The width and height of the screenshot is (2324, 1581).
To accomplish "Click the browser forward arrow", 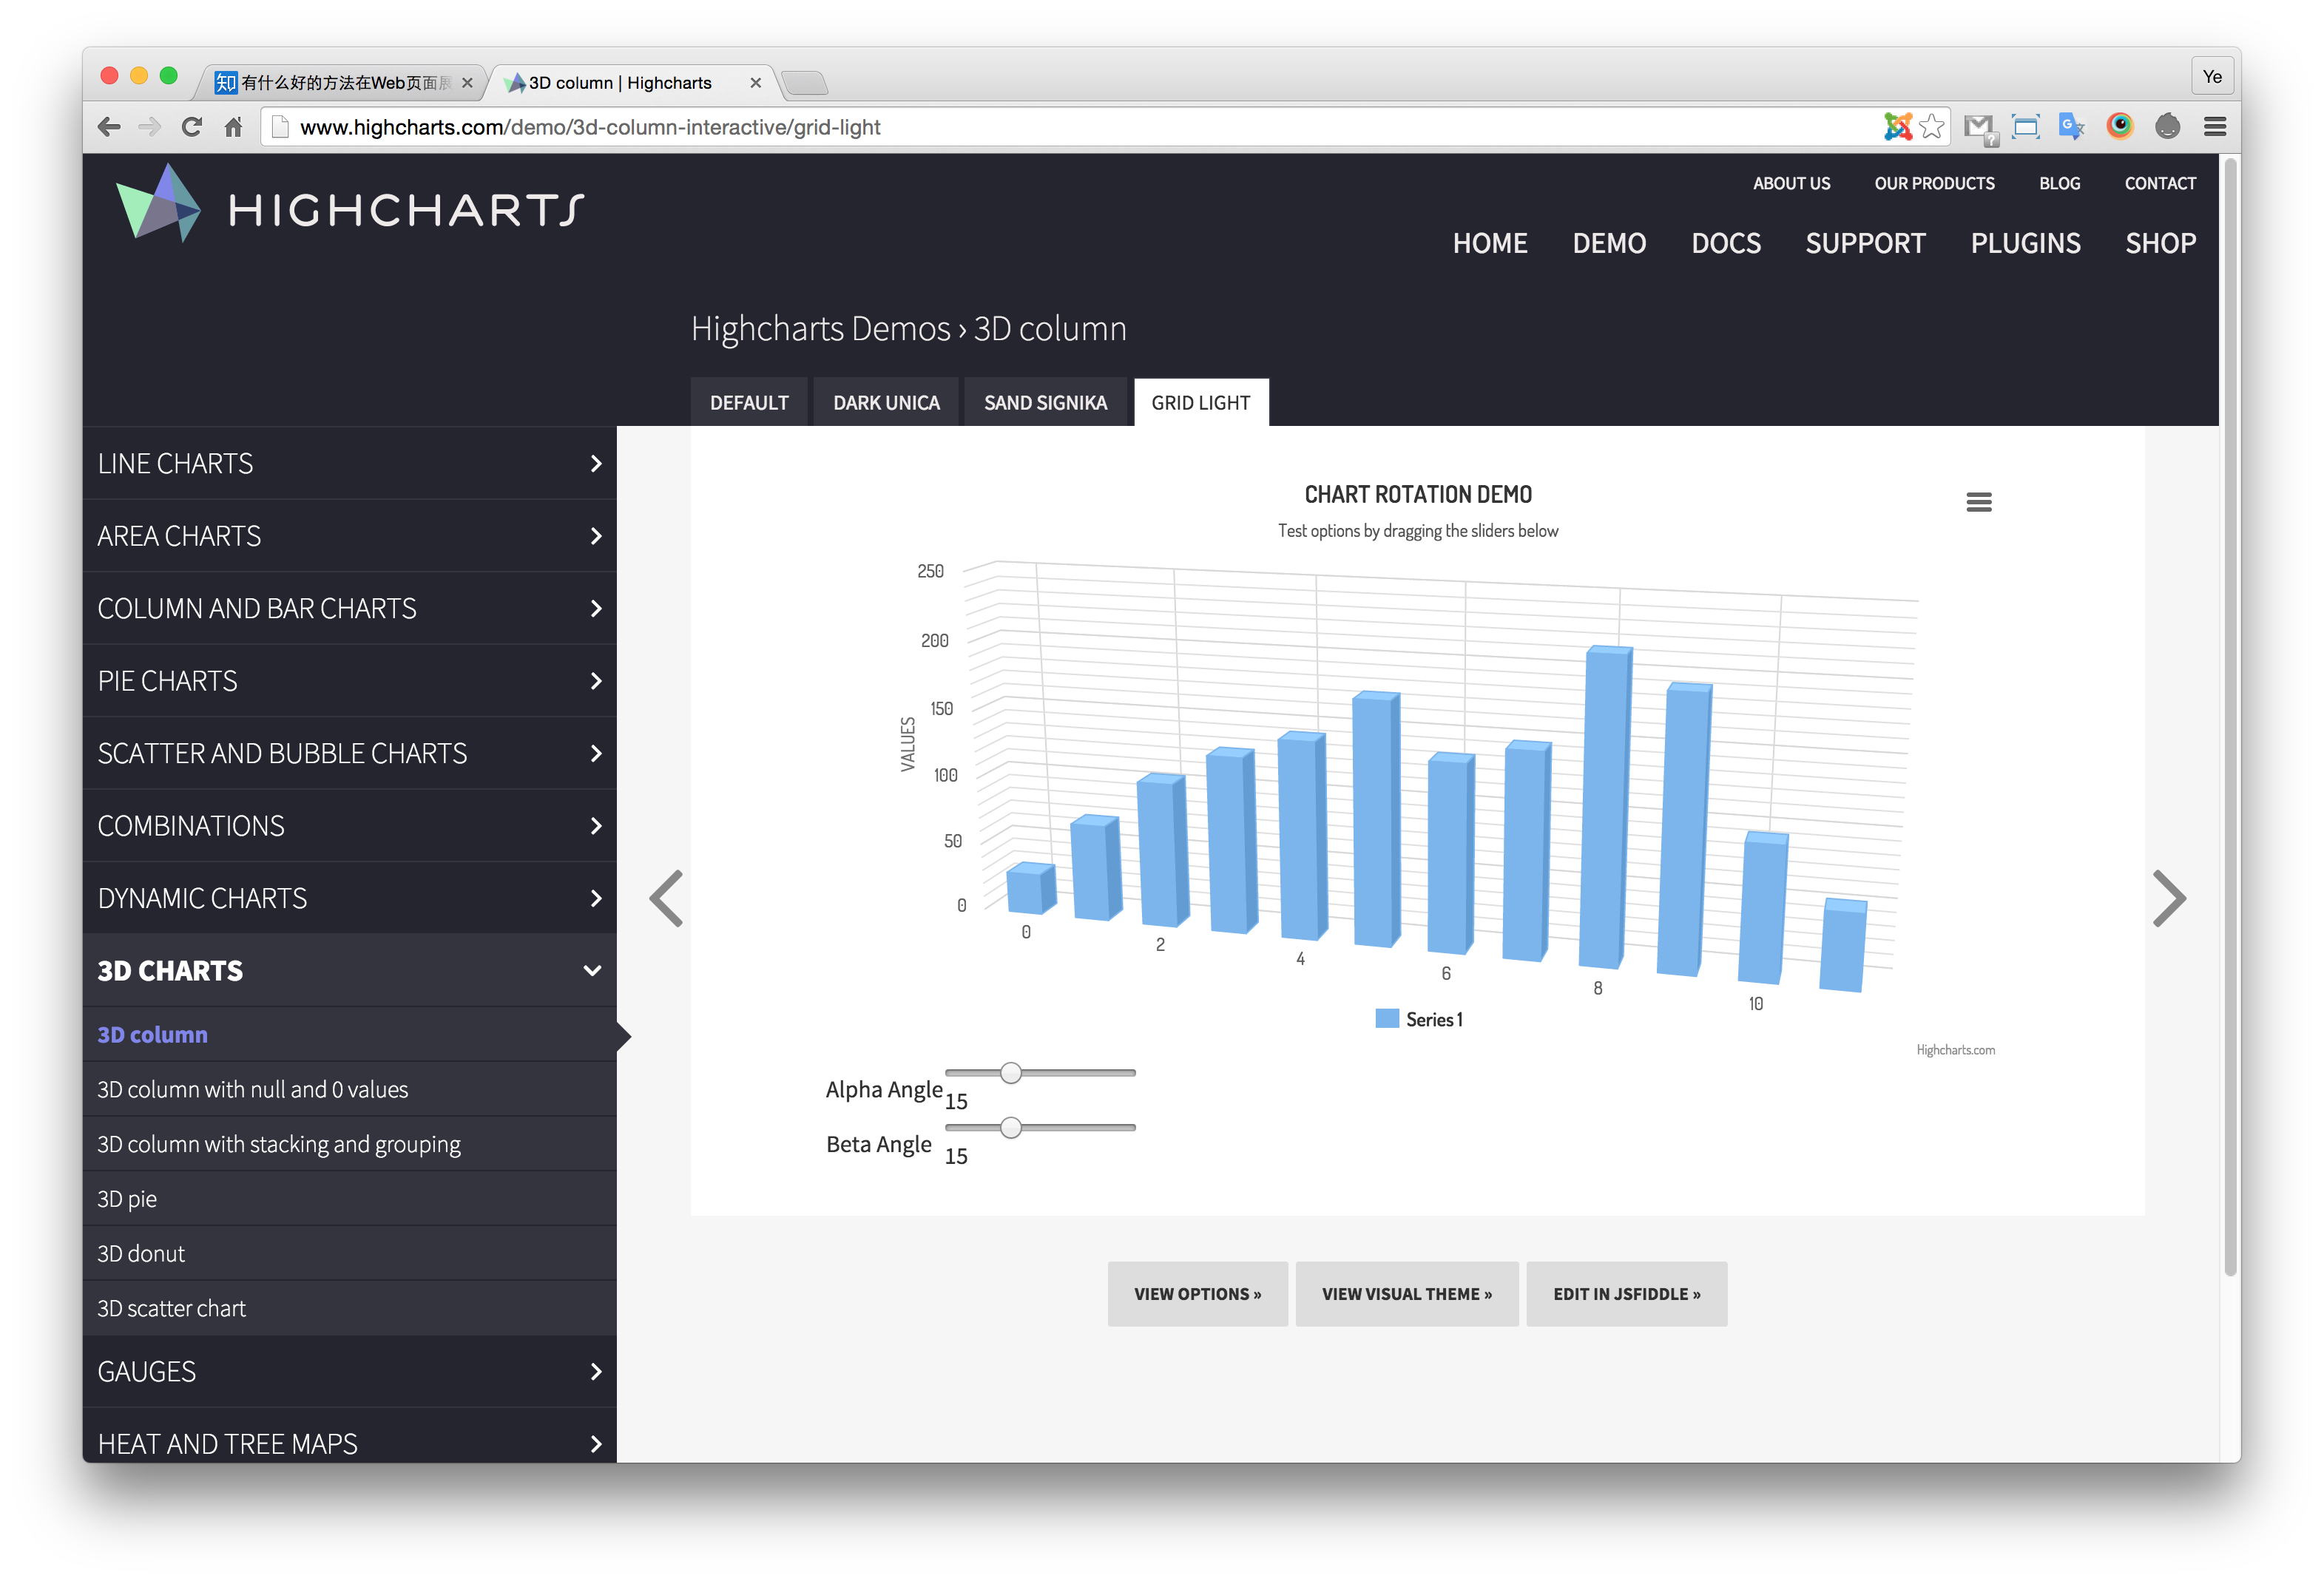I will click(150, 127).
